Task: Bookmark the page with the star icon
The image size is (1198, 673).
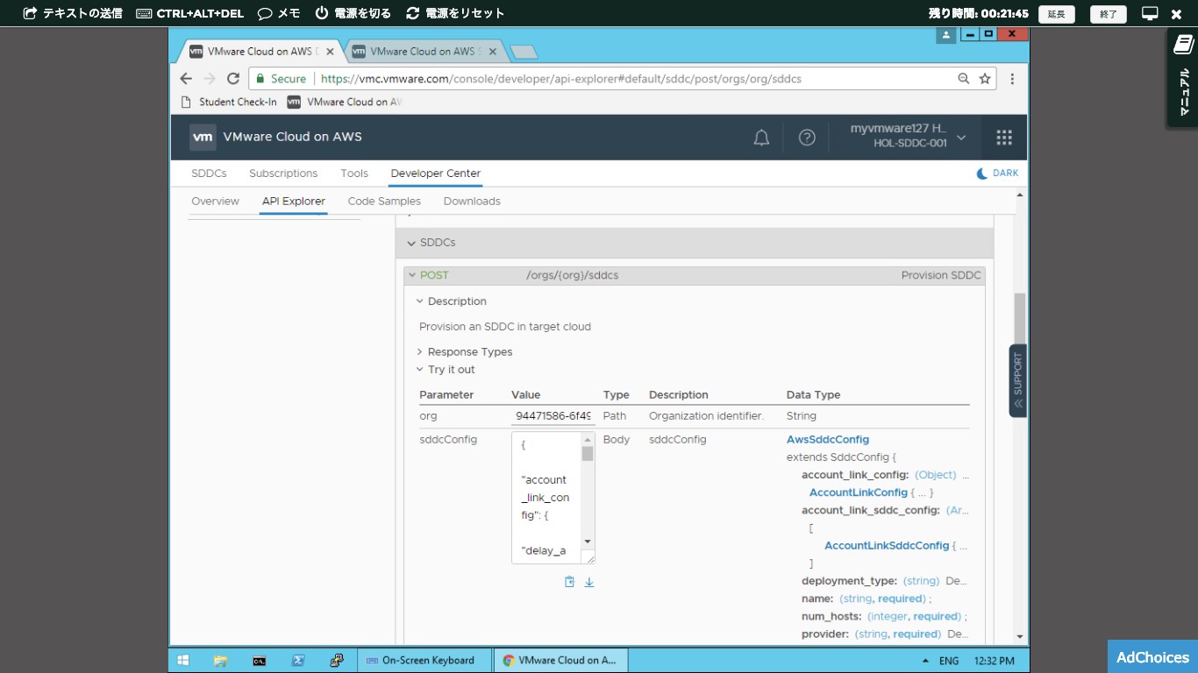Action: point(985,79)
